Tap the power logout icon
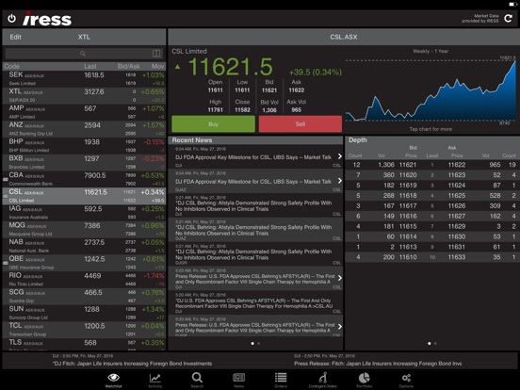520x390 pixels. [11, 19]
